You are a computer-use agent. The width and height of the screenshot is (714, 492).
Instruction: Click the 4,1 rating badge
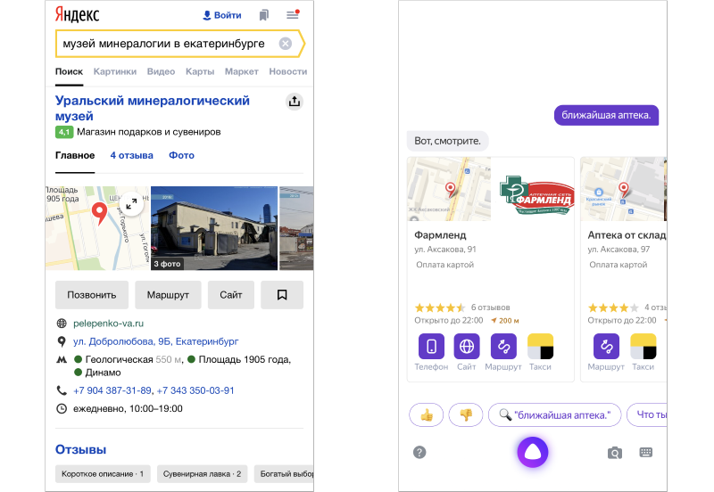click(x=64, y=132)
